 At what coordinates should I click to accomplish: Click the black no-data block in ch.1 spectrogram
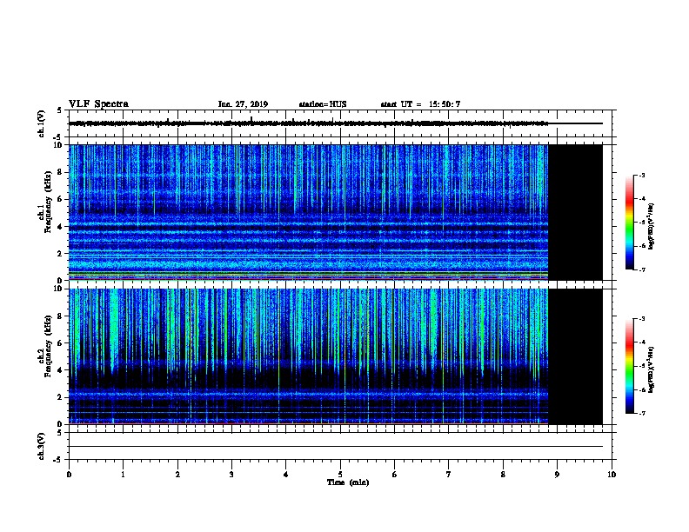[576, 212]
